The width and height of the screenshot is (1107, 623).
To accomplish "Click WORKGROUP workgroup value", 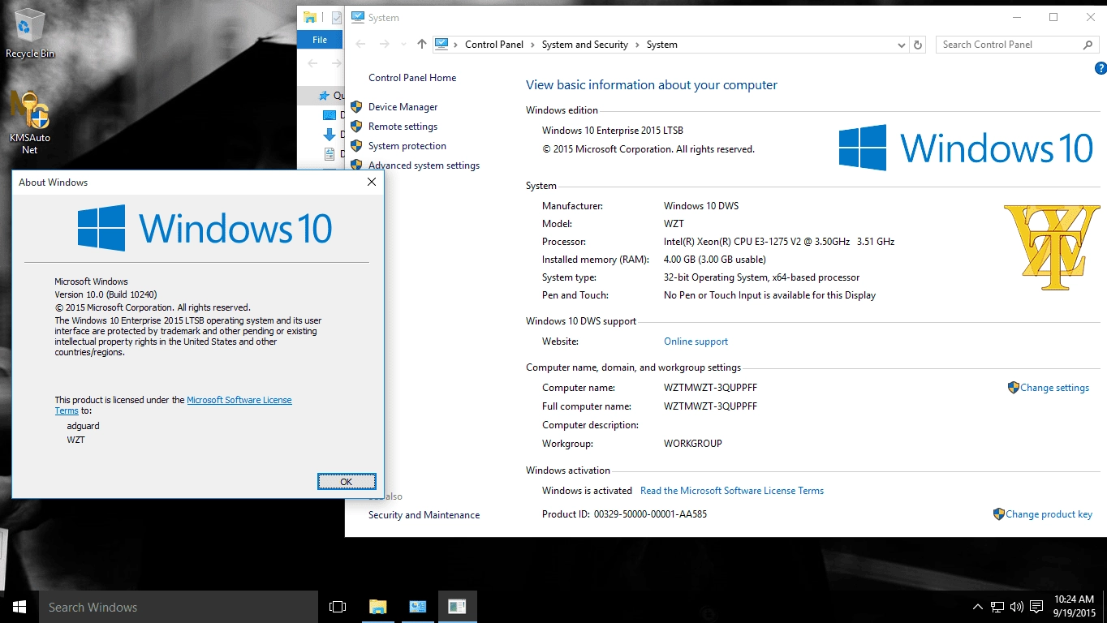I will [692, 444].
